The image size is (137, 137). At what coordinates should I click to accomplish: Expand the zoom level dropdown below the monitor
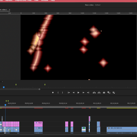(2, 82)
